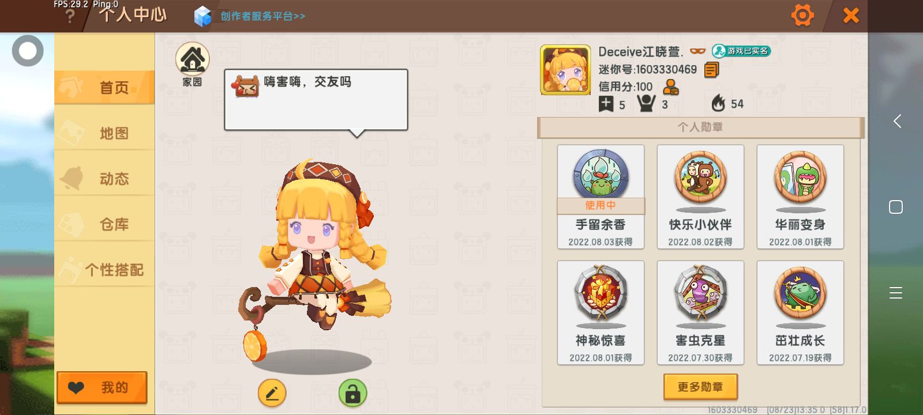The height and width of the screenshot is (415, 923).
Task: Tap the Android back arrow
Action: tap(896, 121)
